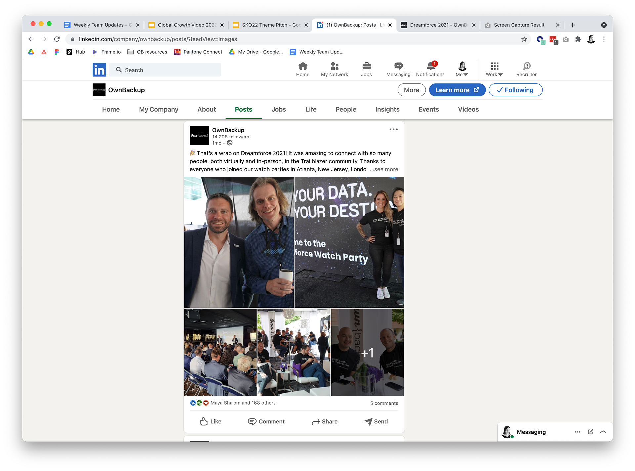Screen dimensions: 635x471
Task: Switch to Global Growth Video browser tab
Action: point(186,25)
